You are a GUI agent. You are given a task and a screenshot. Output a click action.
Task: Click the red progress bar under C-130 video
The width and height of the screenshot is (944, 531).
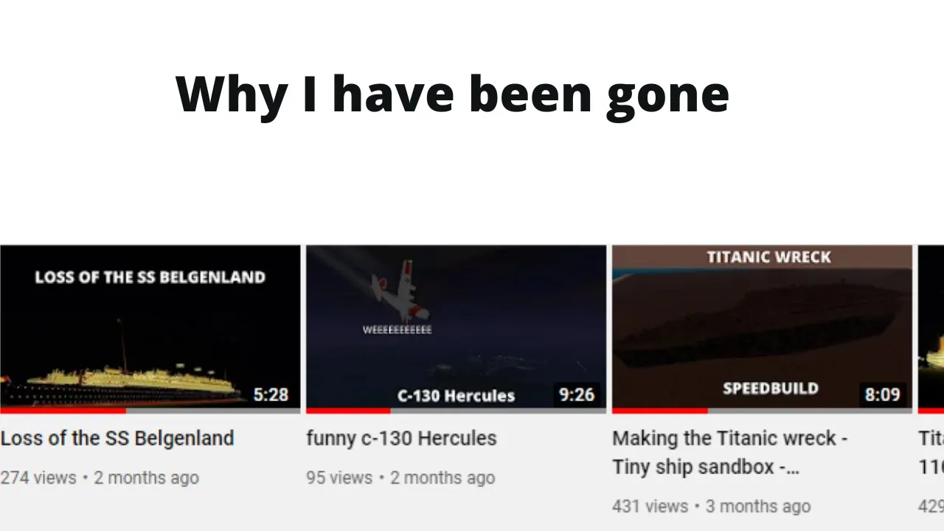(348, 410)
